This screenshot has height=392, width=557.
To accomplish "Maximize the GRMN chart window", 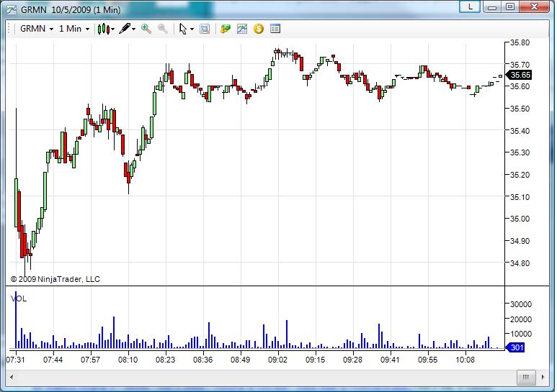I will coord(510,6).
